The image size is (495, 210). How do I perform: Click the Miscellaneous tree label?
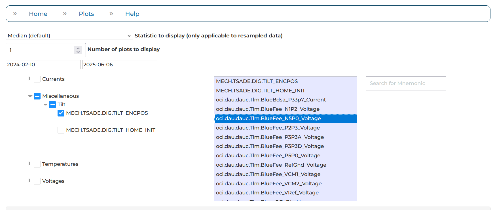(x=60, y=96)
